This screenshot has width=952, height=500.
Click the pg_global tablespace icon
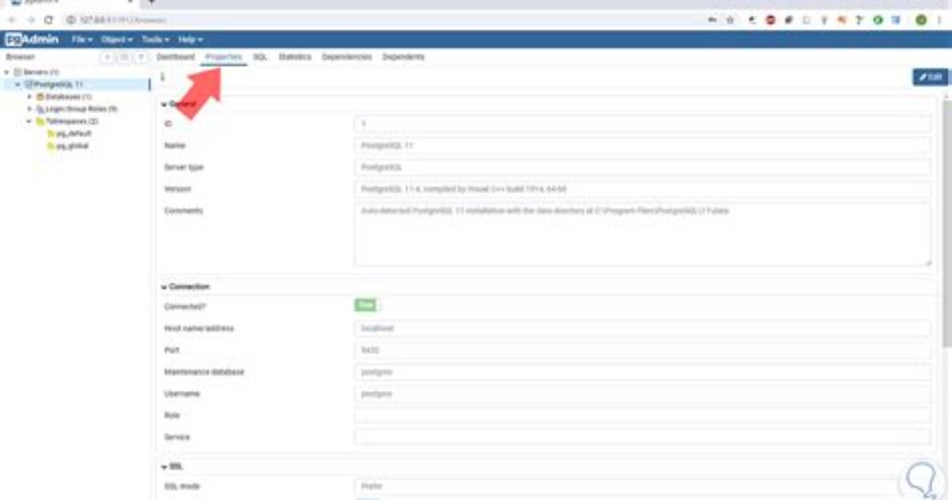click(51, 146)
